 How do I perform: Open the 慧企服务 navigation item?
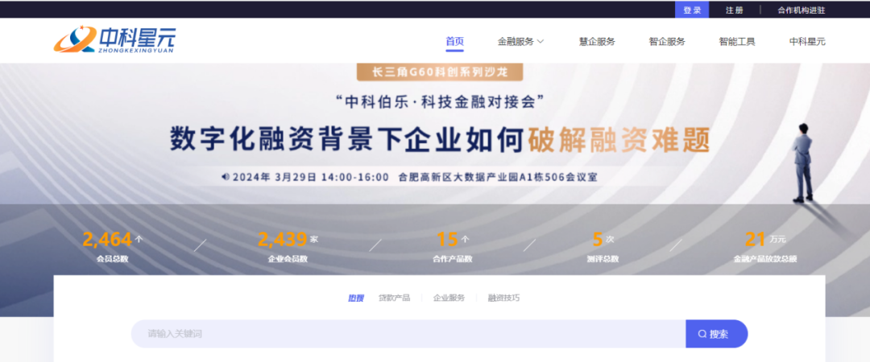(597, 41)
